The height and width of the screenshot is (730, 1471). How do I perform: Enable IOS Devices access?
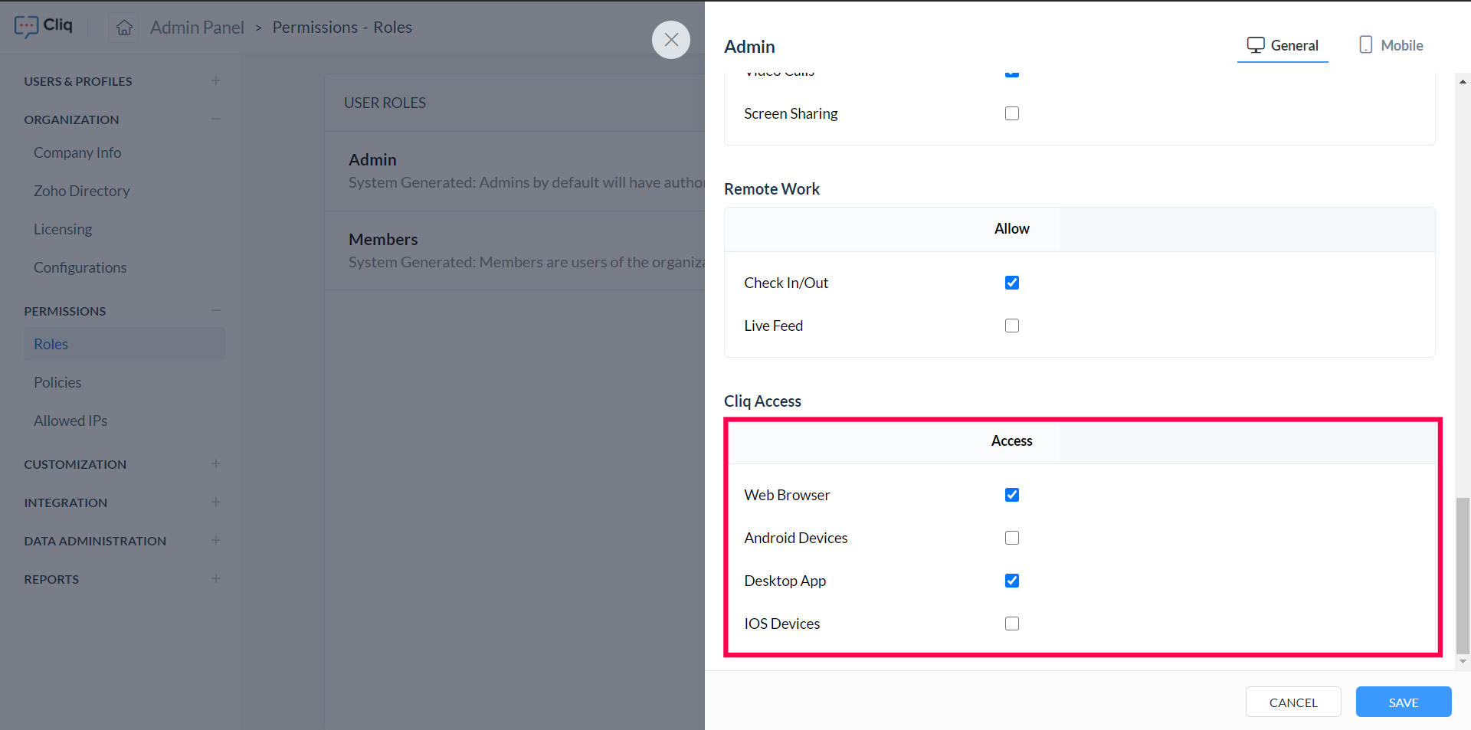[1012, 624]
